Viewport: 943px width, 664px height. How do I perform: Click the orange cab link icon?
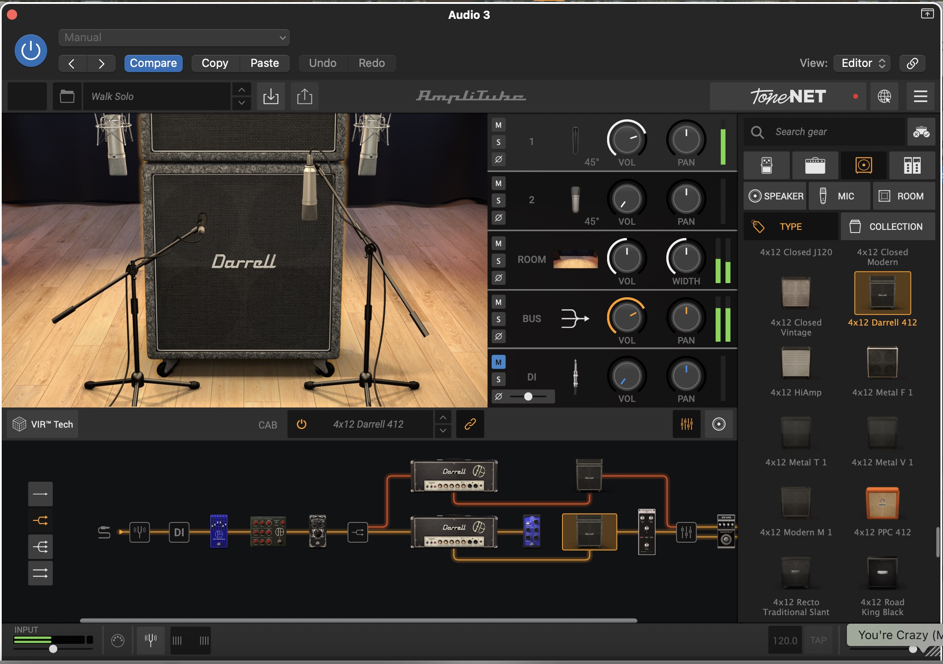pos(470,424)
